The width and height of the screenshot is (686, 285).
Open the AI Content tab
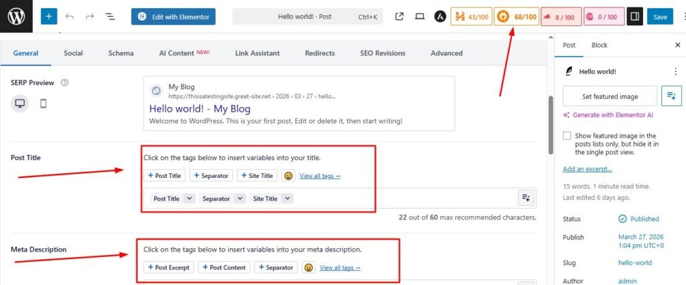pos(184,54)
